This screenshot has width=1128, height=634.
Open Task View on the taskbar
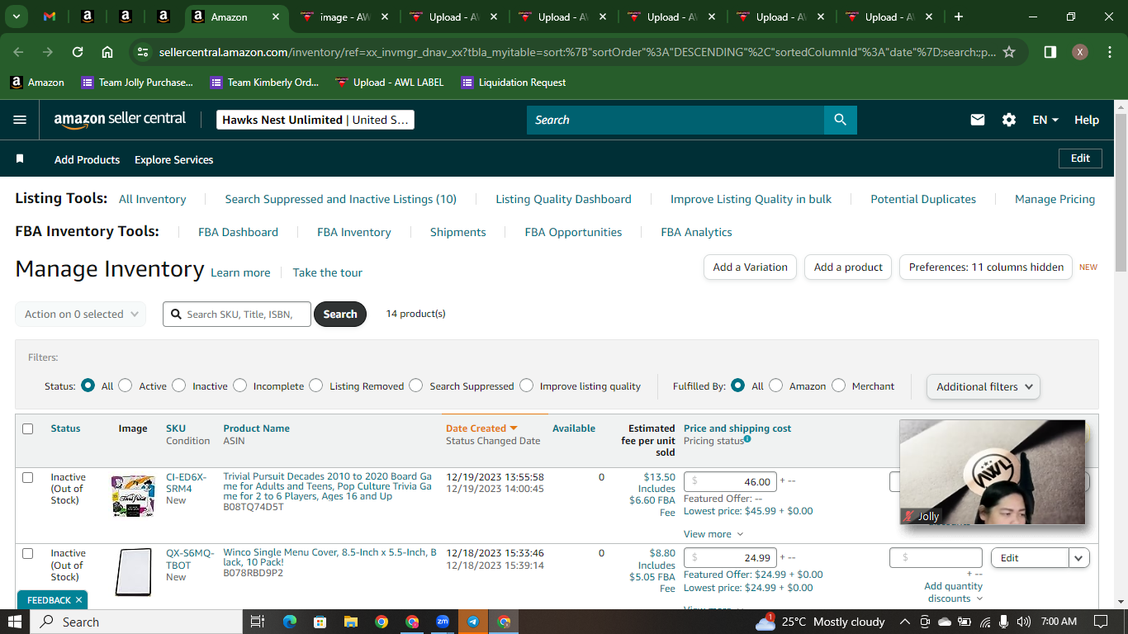pos(258,622)
